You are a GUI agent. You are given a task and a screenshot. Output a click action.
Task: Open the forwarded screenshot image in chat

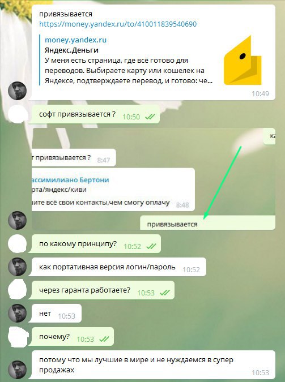click(154, 179)
